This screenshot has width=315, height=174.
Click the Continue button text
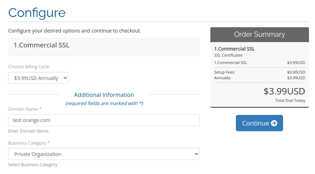click(255, 123)
